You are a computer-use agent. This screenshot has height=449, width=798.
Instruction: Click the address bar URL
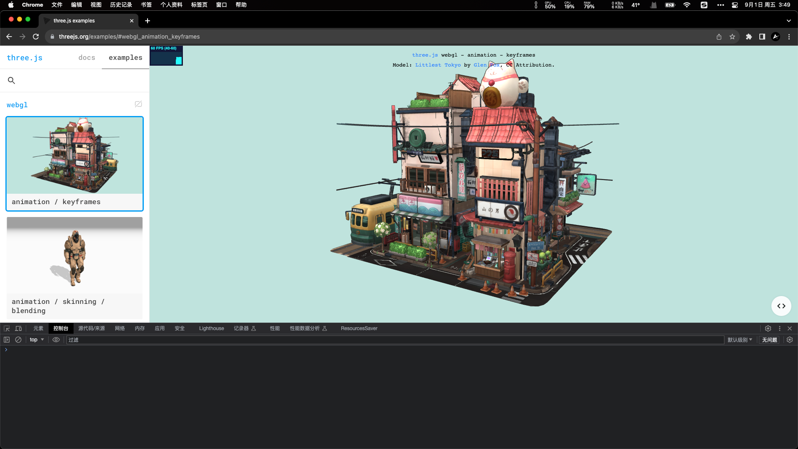click(129, 37)
